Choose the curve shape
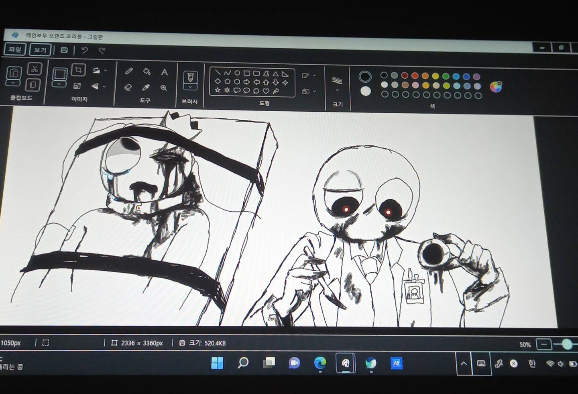This screenshot has height=394, width=578. (x=227, y=73)
